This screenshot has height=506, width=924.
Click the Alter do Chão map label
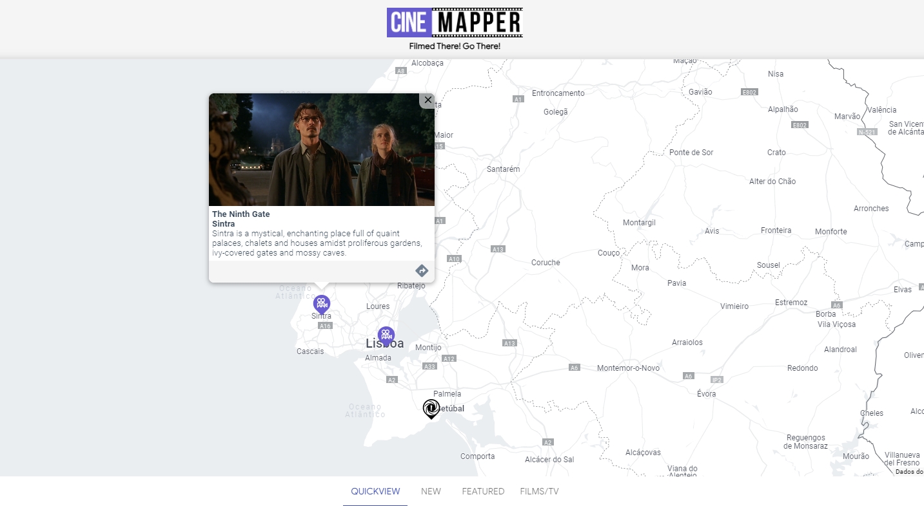[772, 182]
